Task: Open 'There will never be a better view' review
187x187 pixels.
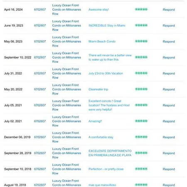Action: tap(110, 57)
